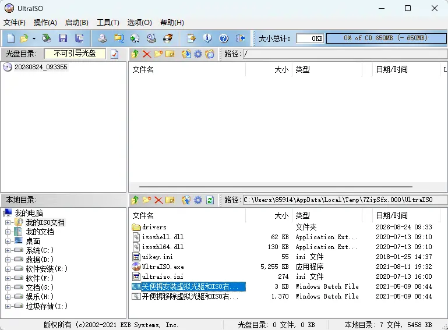Screen dimensions: 448x330
Task: Expand the 软件安装(E:) drive node
Action: click(x=8, y=269)
